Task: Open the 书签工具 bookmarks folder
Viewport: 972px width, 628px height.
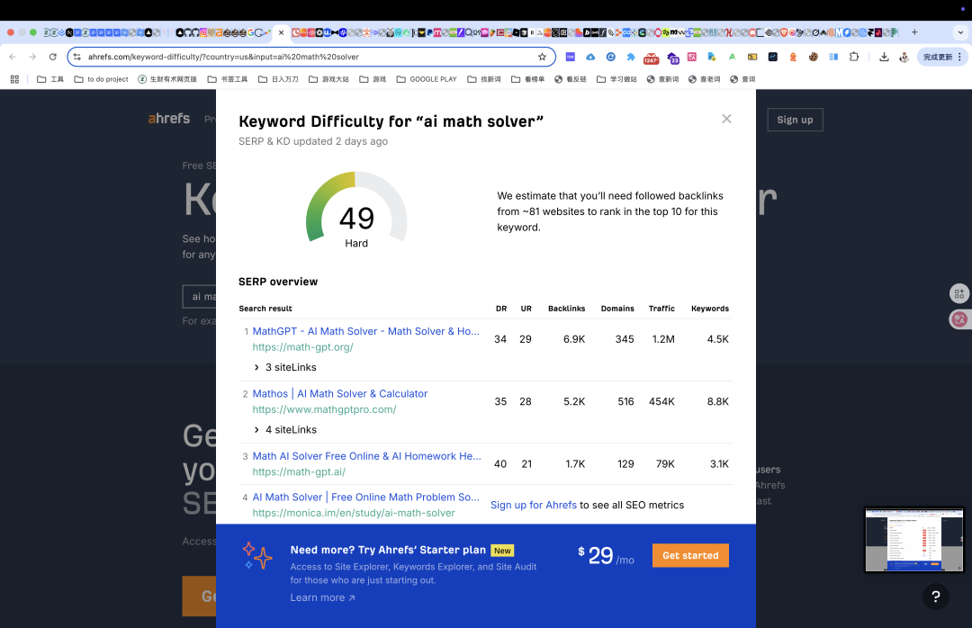Action: [228, 79]
